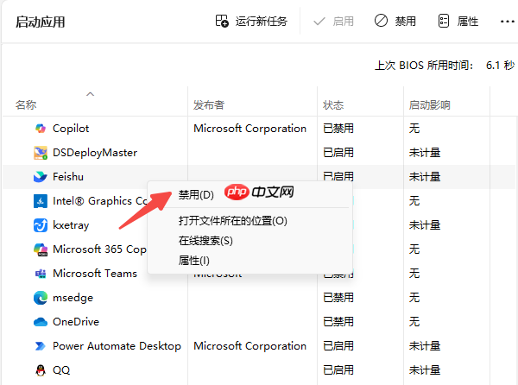Click the msedge browser icon
Image resolution: width=518 pixels, height=385 pixels.
tap(40, 298)
